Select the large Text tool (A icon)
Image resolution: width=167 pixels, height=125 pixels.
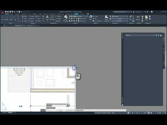[47, 18]
